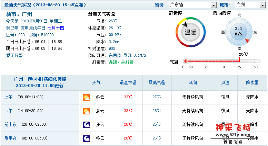Click the 省份 dropdown arrow button
The width and height of the screenshot is (268, 146).
[214, 5]
